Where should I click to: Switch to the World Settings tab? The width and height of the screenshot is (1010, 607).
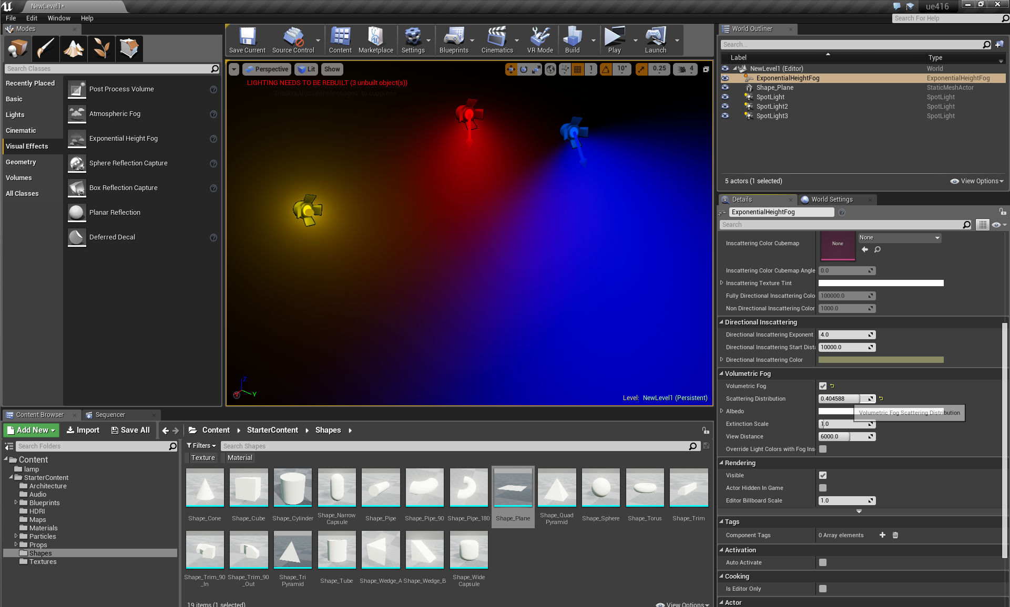click(831, 200)
